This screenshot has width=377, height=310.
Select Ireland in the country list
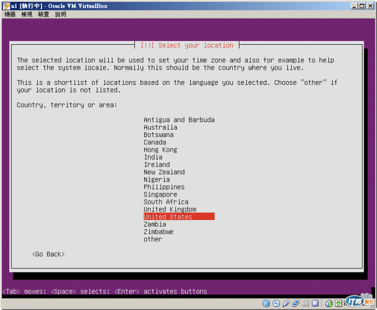click(157, 164)
